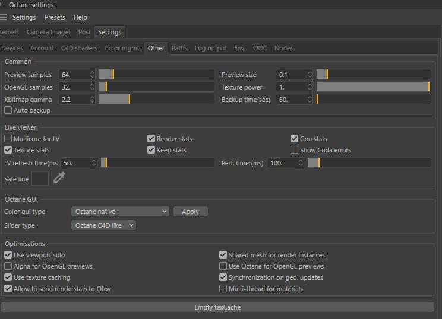Open the Presets menu
Image resolution: width=442 pixels, height=319 pixels.
point(55,17)
